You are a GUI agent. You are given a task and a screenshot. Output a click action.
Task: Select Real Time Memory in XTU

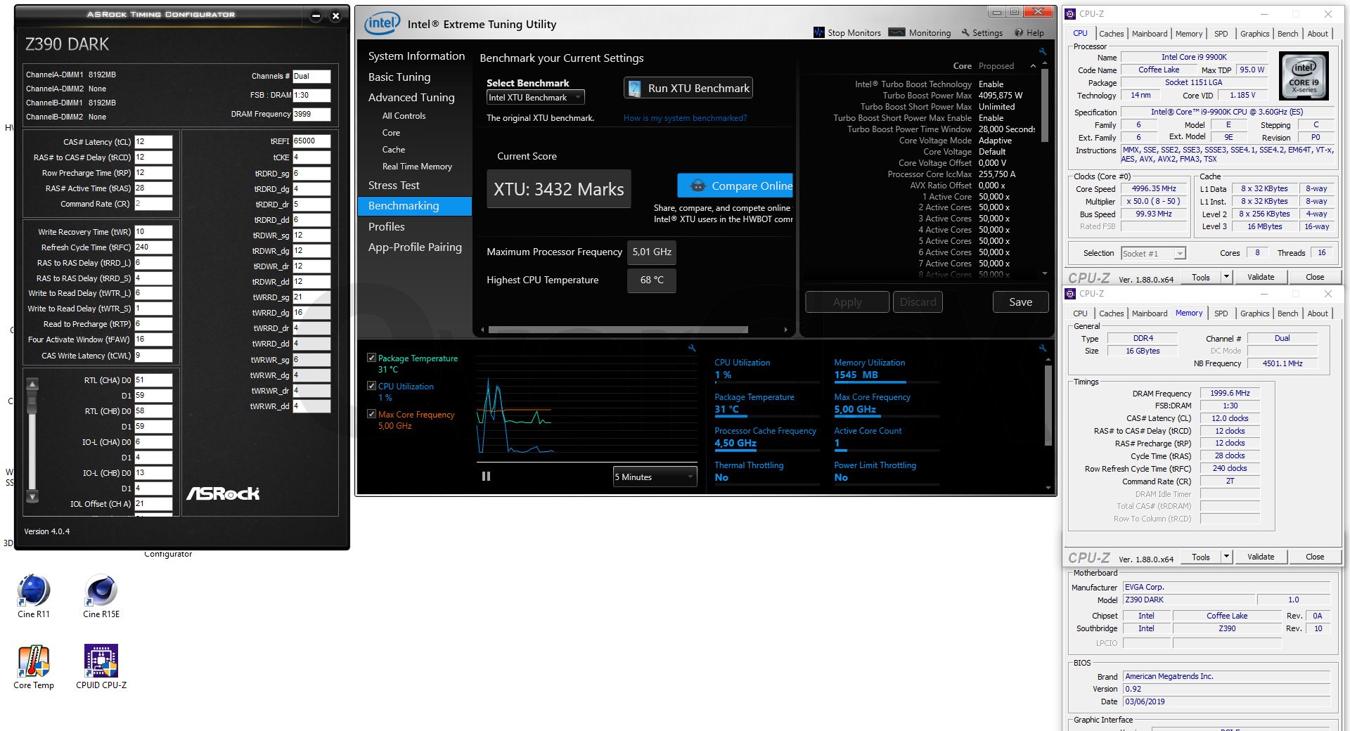417,167
